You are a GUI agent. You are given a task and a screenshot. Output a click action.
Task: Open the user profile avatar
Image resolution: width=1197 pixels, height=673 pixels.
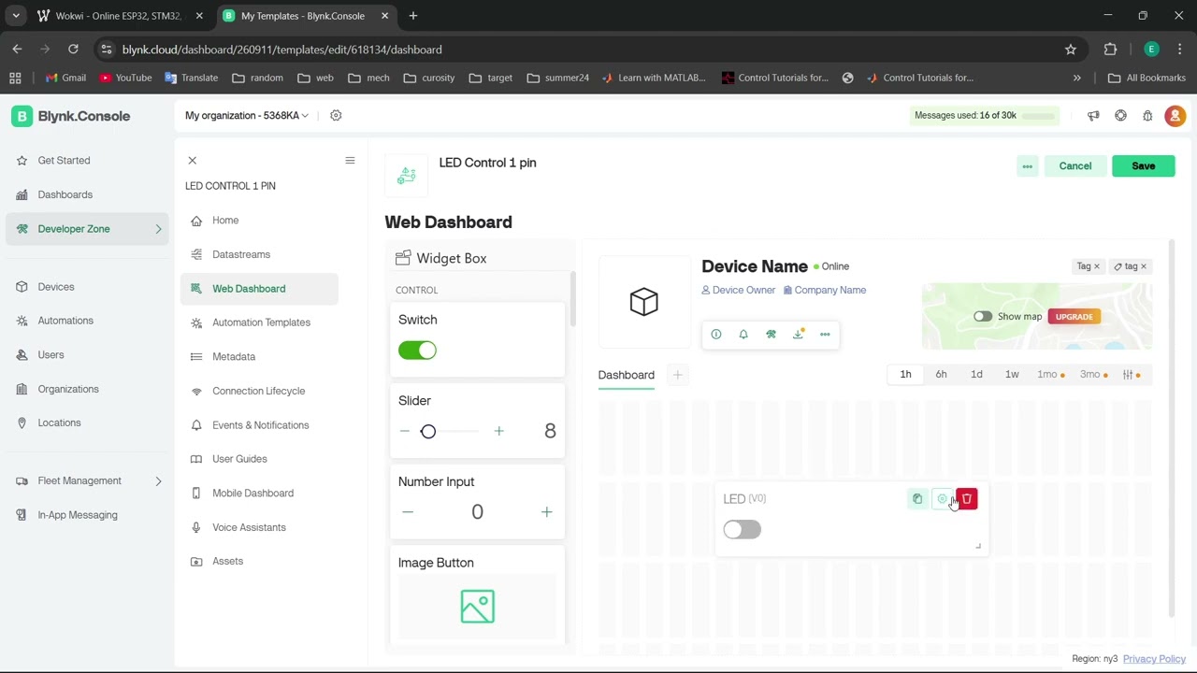tap(1175, 116)
